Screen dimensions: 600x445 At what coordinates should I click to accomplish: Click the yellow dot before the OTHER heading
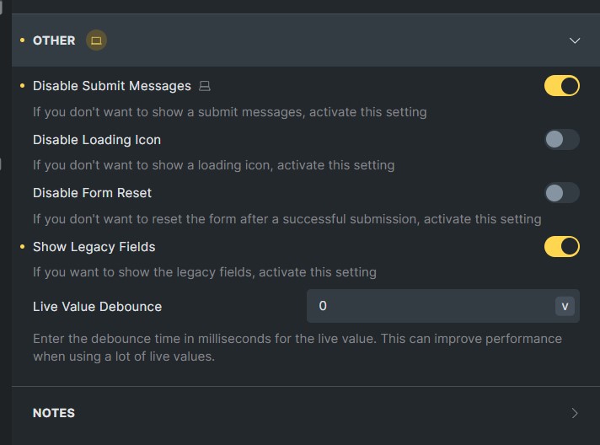22,40
